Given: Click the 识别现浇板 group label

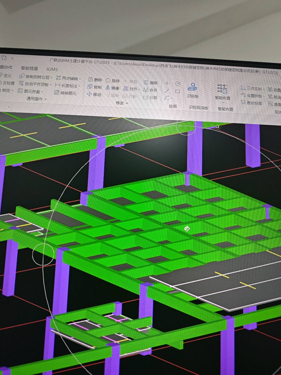Looking at the screenshot, I should pyautogui.click(x=199, y=108).
